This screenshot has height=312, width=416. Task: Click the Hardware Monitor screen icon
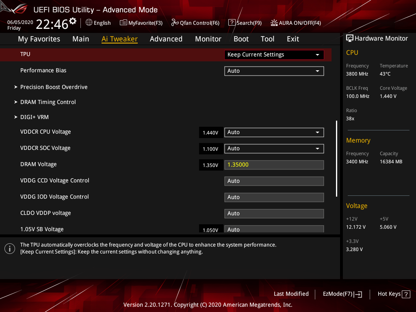pyautogui.click(x=350, y=38)
